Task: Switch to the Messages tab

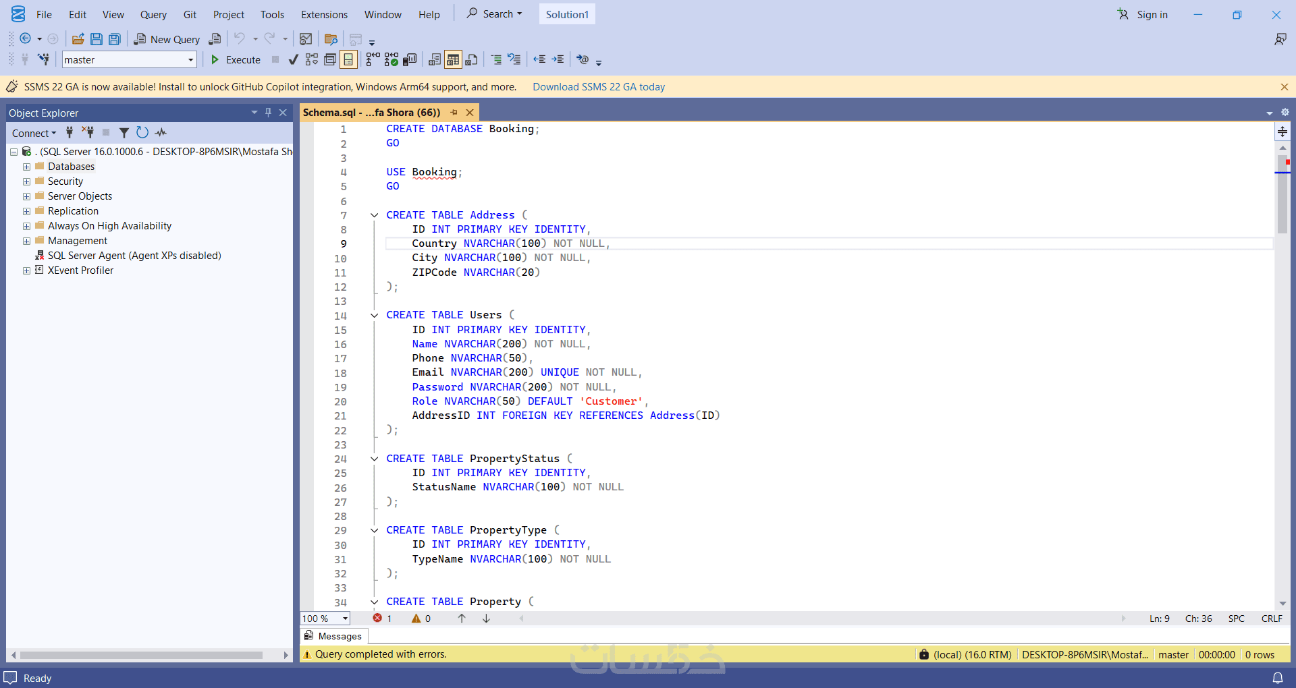Action: pyautogui.click(x=333, y=636)
